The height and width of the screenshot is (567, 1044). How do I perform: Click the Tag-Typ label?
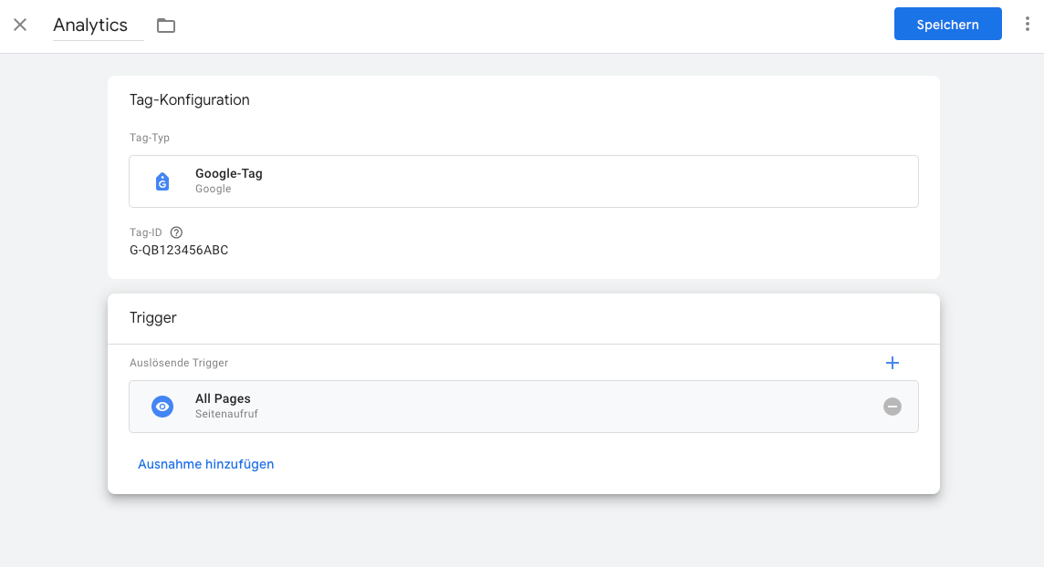[150, 138]
